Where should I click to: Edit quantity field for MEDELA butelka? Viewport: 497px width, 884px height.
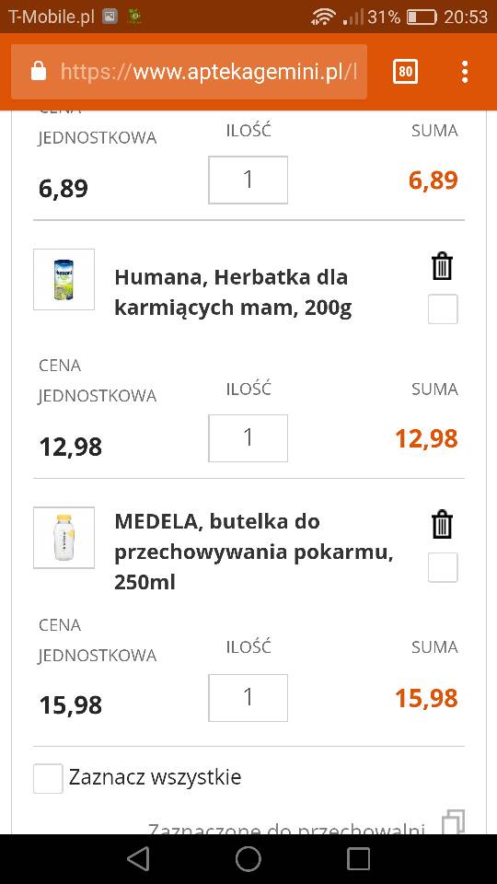(x=248, y=697)
